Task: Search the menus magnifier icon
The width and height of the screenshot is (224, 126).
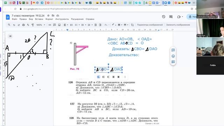Action: pyautogui.click(x=9, y=25)
